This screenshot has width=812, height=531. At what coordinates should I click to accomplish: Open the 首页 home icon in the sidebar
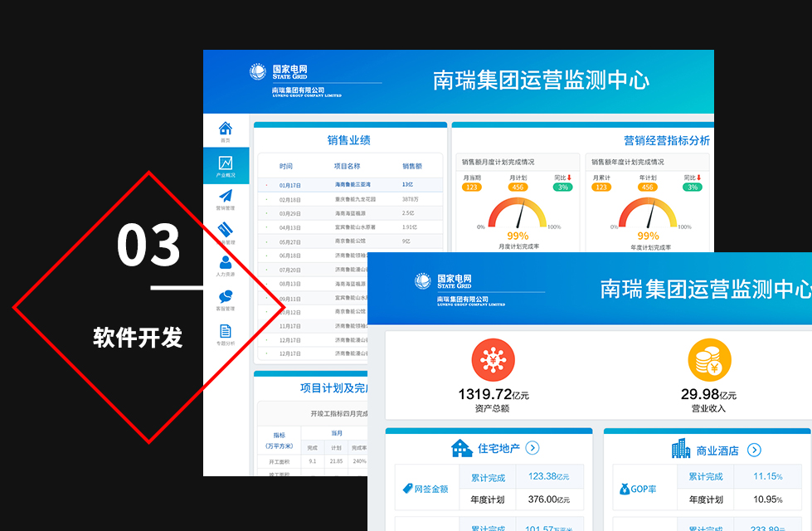click(x=226, y=128)
